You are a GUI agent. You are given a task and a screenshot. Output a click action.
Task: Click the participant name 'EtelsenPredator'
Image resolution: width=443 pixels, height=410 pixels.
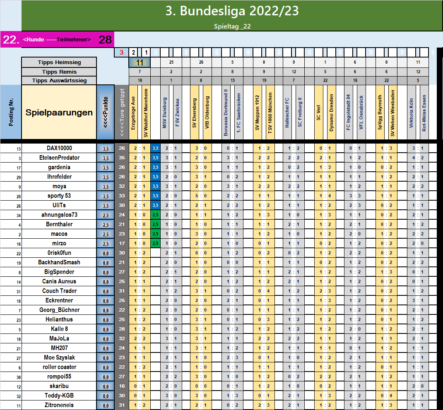coord(59,158)
